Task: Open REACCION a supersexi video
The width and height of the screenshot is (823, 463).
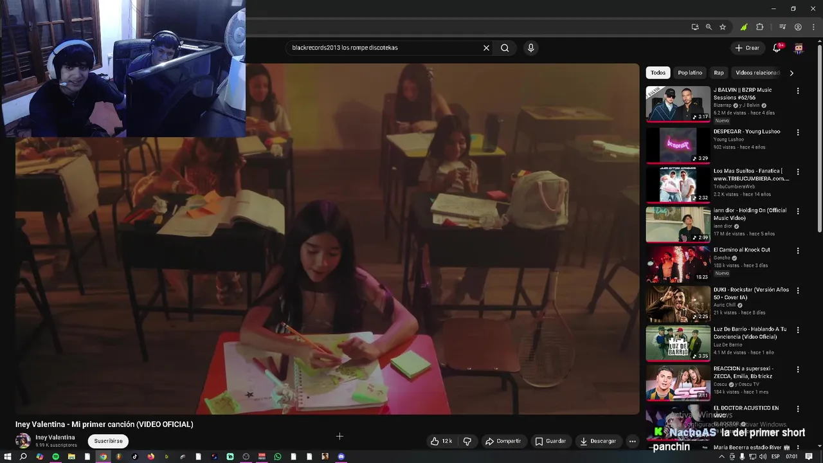Action: 743,372
